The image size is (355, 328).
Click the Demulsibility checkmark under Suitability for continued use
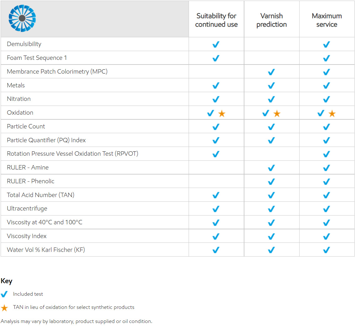[216, 44]
